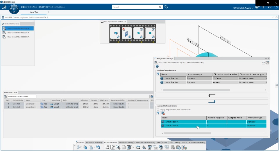Click the tag icon next to search
This screenshot has width=279, height=151.
[166, 7]
